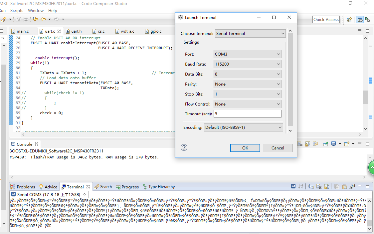Confirm terminal settings with OK
374x234 pixels.
(245, 147)
